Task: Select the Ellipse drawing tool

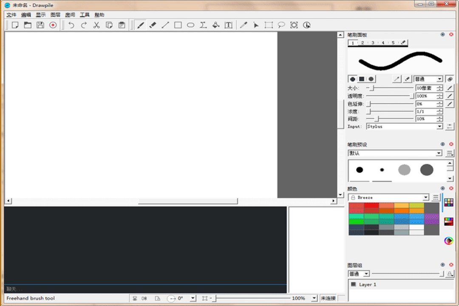Action: click(190, 25)
